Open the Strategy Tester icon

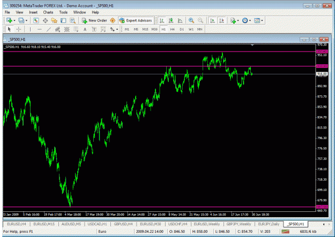click(x=72, y=20)
